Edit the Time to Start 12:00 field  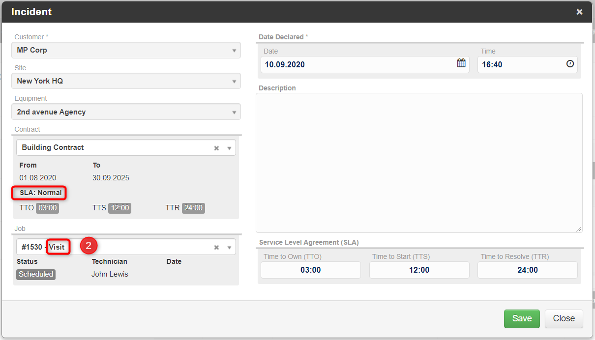coord(419,270)
